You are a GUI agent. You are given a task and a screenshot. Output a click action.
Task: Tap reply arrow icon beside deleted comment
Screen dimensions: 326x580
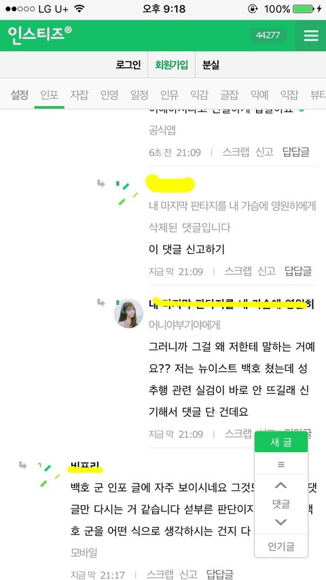[101, 183]
